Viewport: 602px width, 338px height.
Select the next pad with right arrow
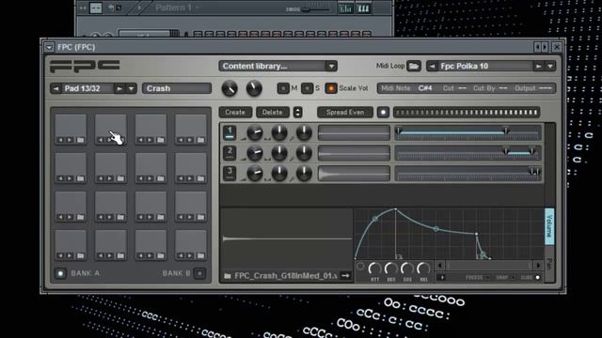[119, 88]
